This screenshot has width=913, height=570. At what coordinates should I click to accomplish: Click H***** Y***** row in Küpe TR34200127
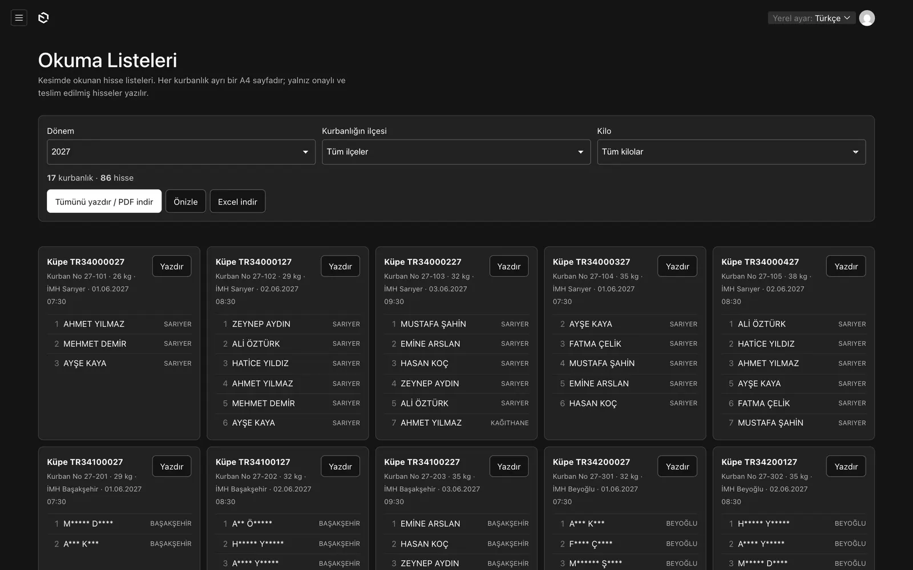coord(794,523)
